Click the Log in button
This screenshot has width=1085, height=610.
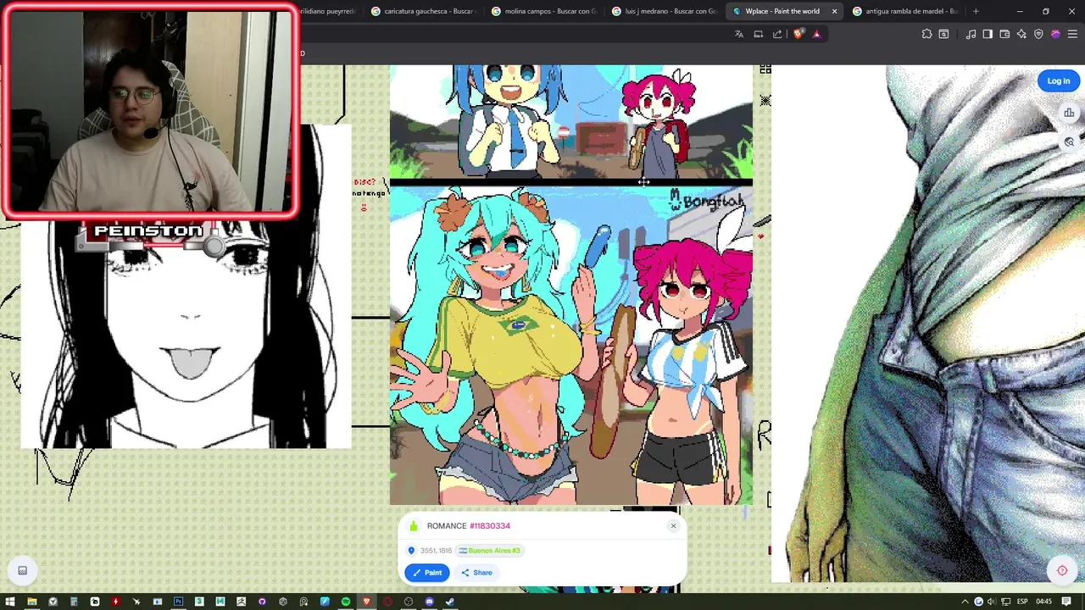(x=1058, y=81)
